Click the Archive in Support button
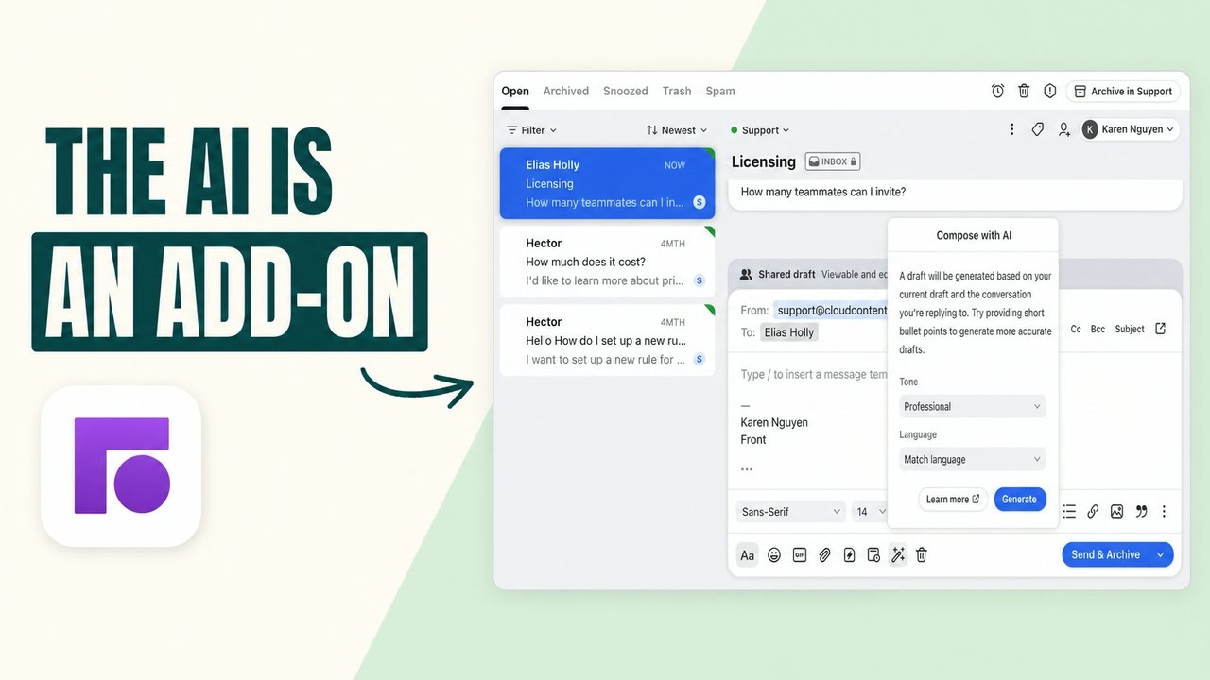 (x=1123, y=92)
